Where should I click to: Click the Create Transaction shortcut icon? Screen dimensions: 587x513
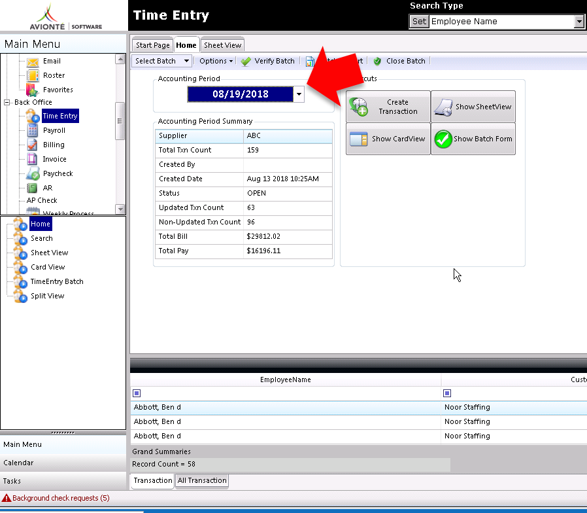[359, 107]
